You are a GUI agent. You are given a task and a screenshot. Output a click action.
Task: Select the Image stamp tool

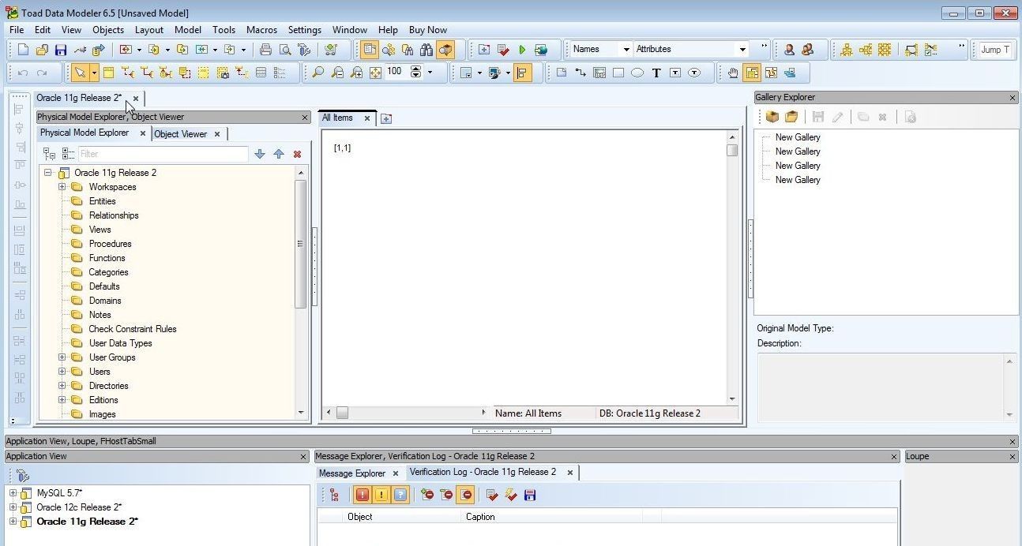(x=599, y=73)
